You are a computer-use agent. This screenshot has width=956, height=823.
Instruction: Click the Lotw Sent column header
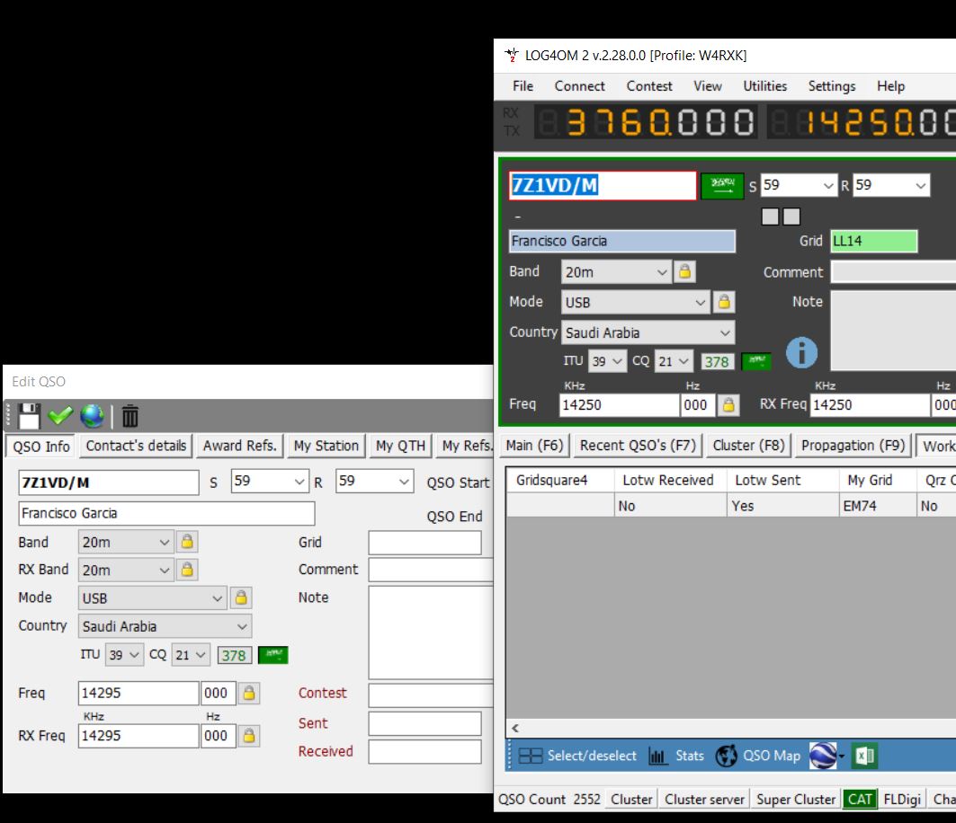pyautogui.click(x=782, y=480)
